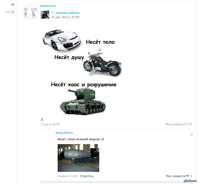Click the small person icon below the post image
Viewport: 198px width, 184px height.
click(42, 119)
